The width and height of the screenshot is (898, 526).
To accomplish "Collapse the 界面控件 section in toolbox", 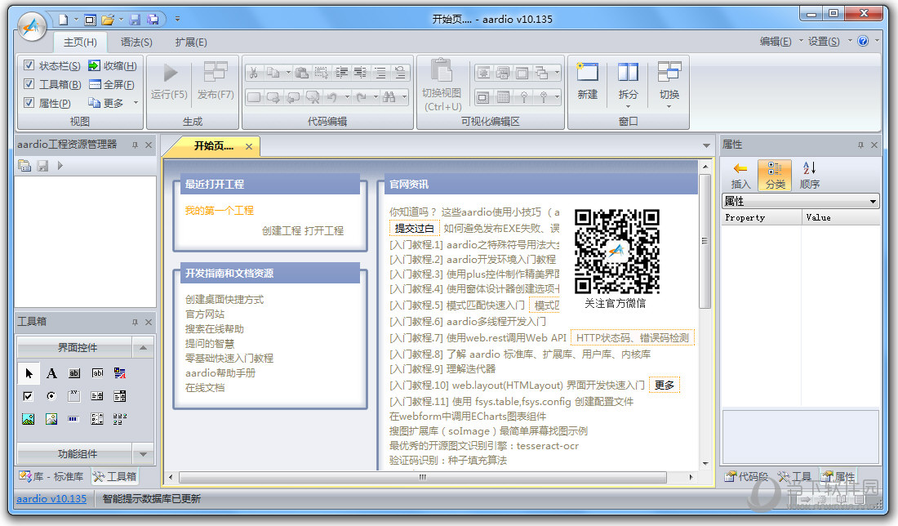I will tap(143, 348).
